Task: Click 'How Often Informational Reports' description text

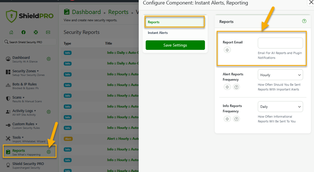Action: click(x=277, y=119)
